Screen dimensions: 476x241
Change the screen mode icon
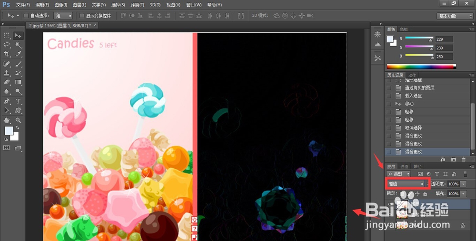click(18, 148)
